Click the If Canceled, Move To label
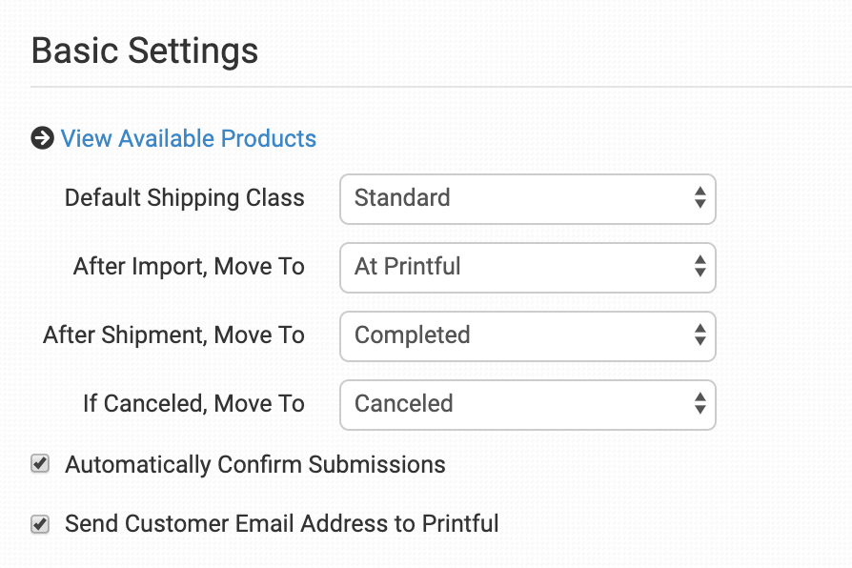Screen dimensions: 852x568 click(x=193, y=404)
